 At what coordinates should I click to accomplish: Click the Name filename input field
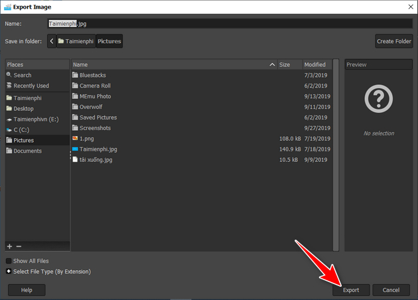[x=230, y=24]
